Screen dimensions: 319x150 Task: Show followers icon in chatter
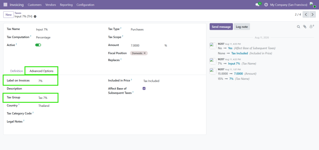pos(311,27)
